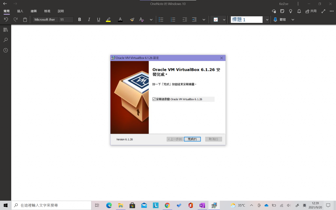Viewport: 336px width, 210px height.
Task: Toggle the to-do tag checkbox
Action: coord(216,19)
